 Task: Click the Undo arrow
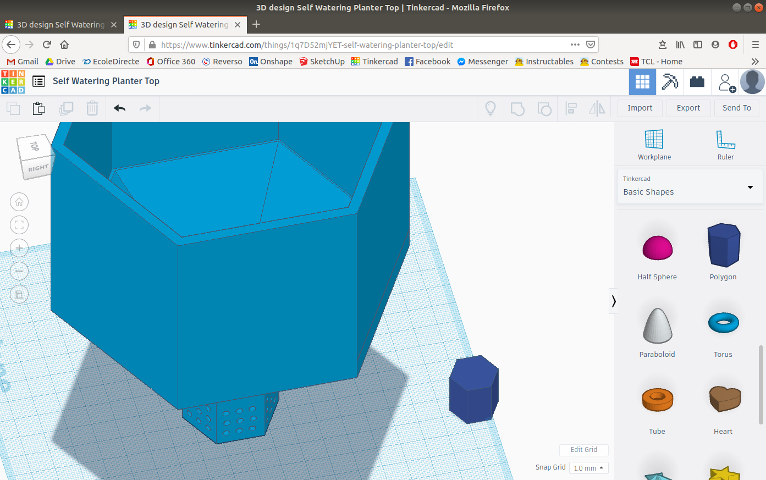coord(119,108)
